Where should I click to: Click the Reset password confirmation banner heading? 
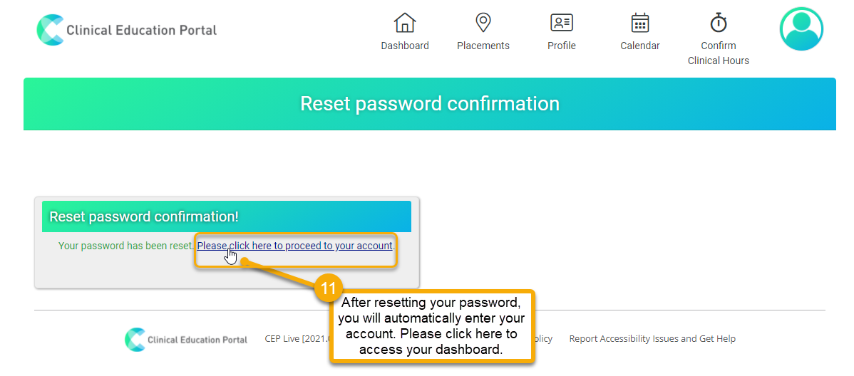click(430, 103)
